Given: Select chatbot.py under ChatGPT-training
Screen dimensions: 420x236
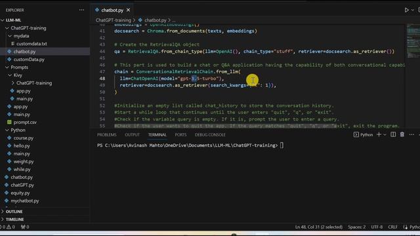Looking at the screenshot, I should [x=24, y=51].
